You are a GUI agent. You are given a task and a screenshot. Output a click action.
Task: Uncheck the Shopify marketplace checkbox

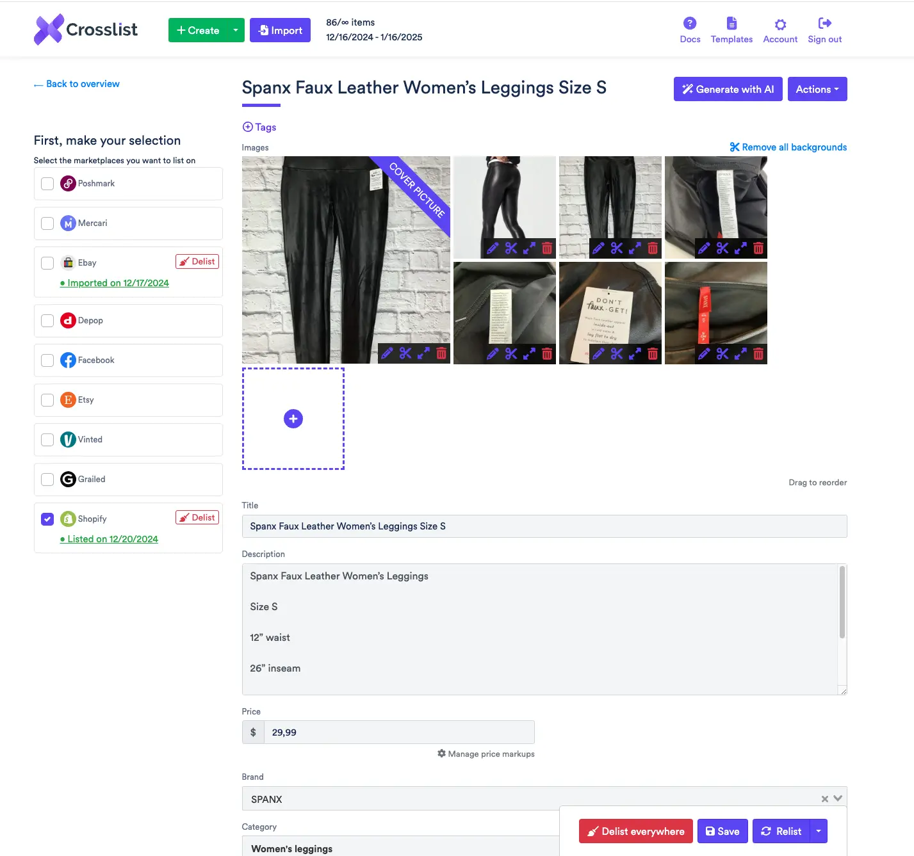coord(47,519)
